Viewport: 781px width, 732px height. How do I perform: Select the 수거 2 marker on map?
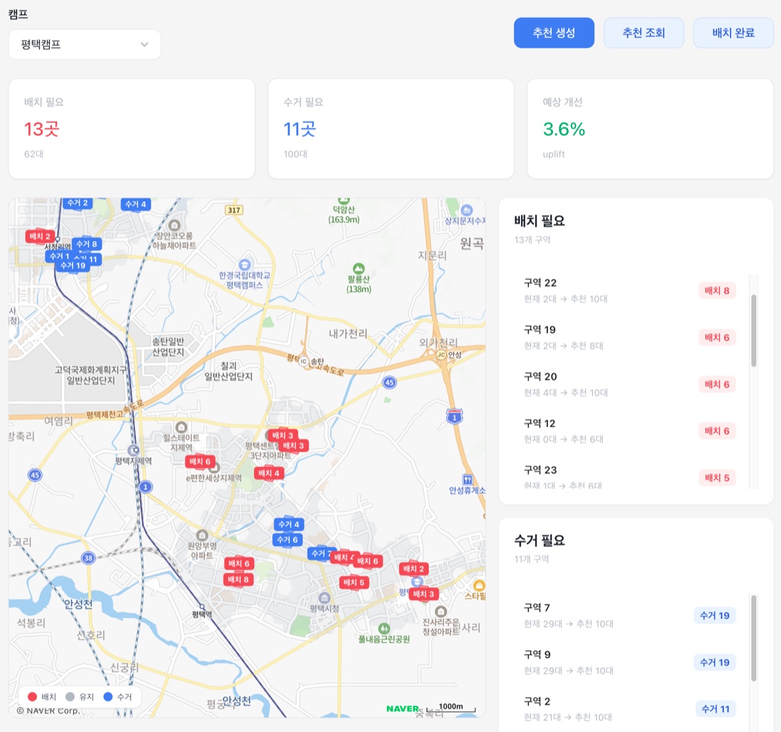tap(77, 203)
